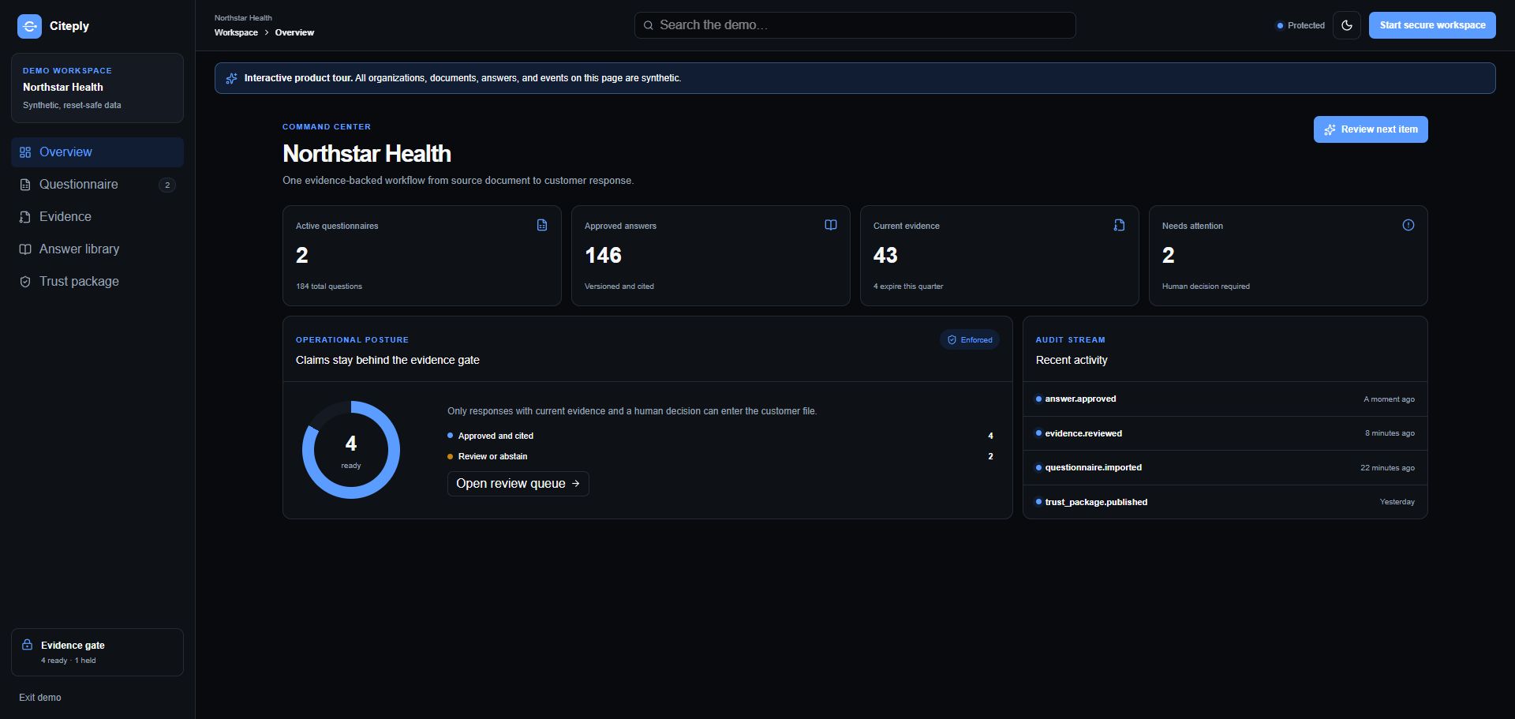Open the Overview page from sidebar
Image resolution: width=1515 pixels, height=719 pixels.
point(97,152)
